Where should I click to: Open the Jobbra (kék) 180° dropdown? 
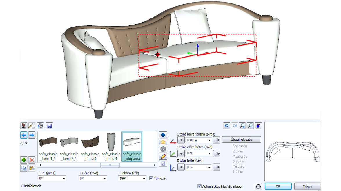tap(144, 179)
